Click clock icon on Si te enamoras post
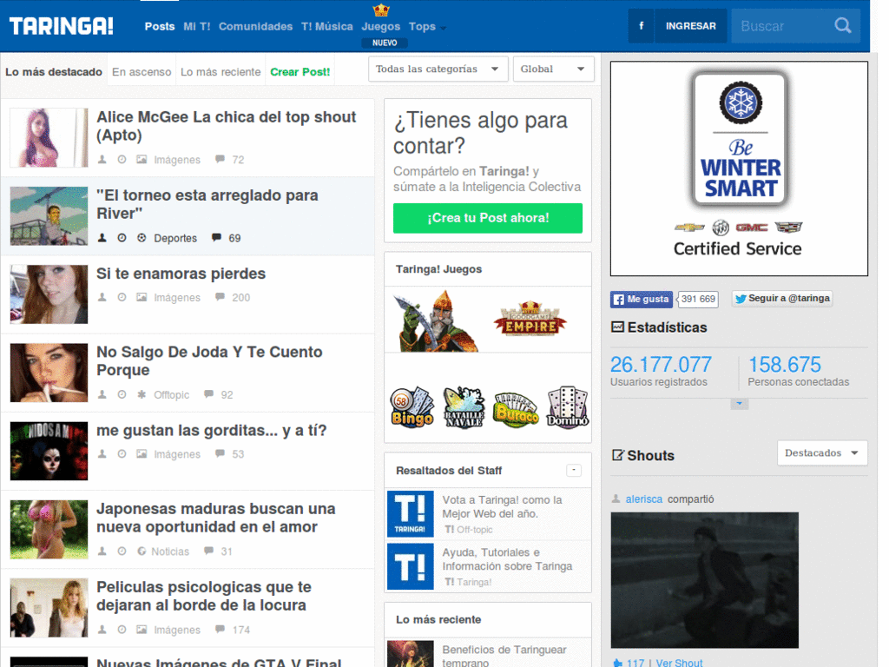Viewport: 889px width, 667px height. [122, 297]
